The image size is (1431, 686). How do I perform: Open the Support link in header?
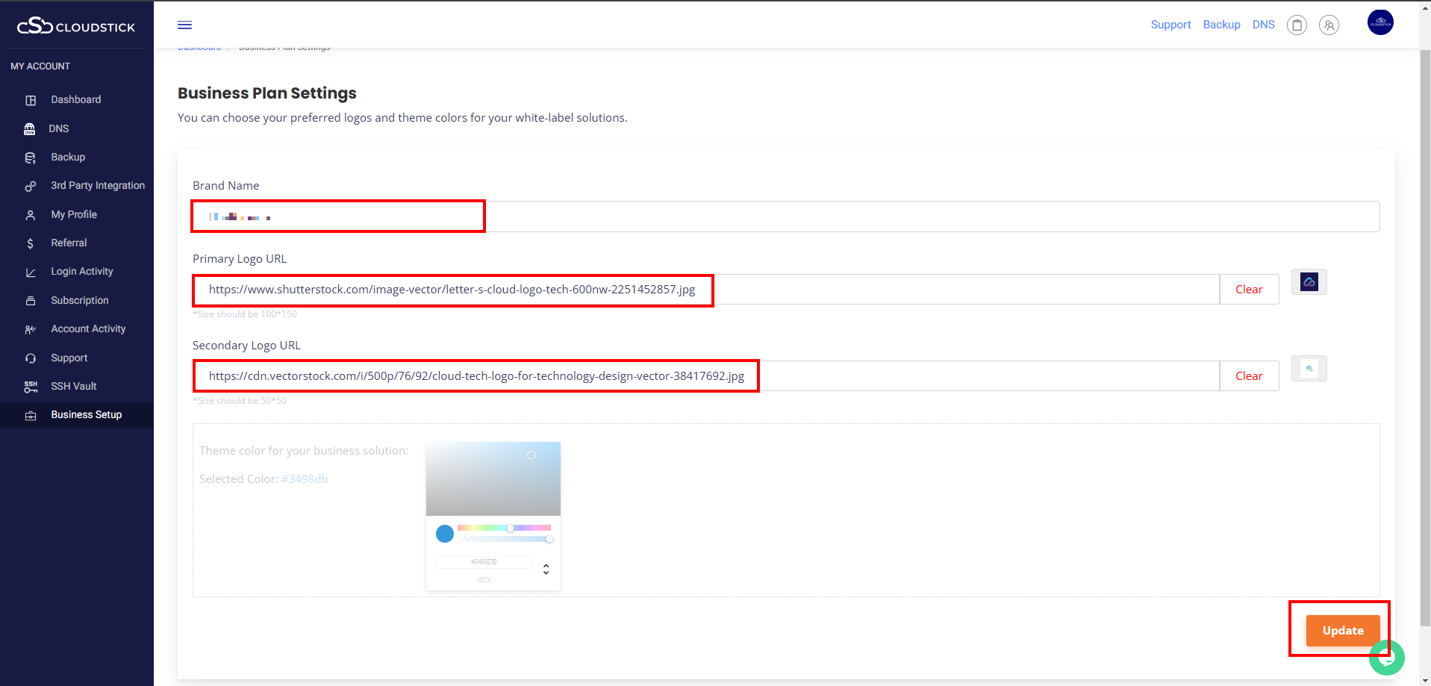1170,25
